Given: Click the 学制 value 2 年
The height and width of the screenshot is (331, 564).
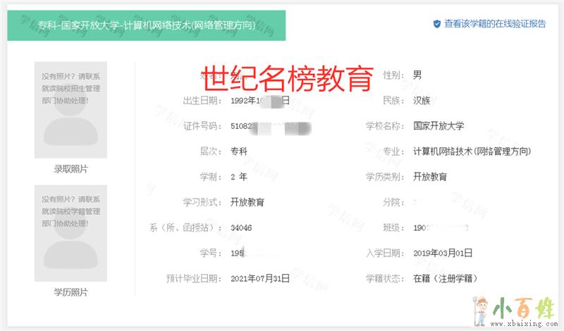Looking at the screenshot, I should pos(239,177).
